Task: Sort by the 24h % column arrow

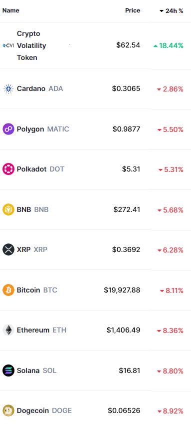Action: click(x=162, y=11)
